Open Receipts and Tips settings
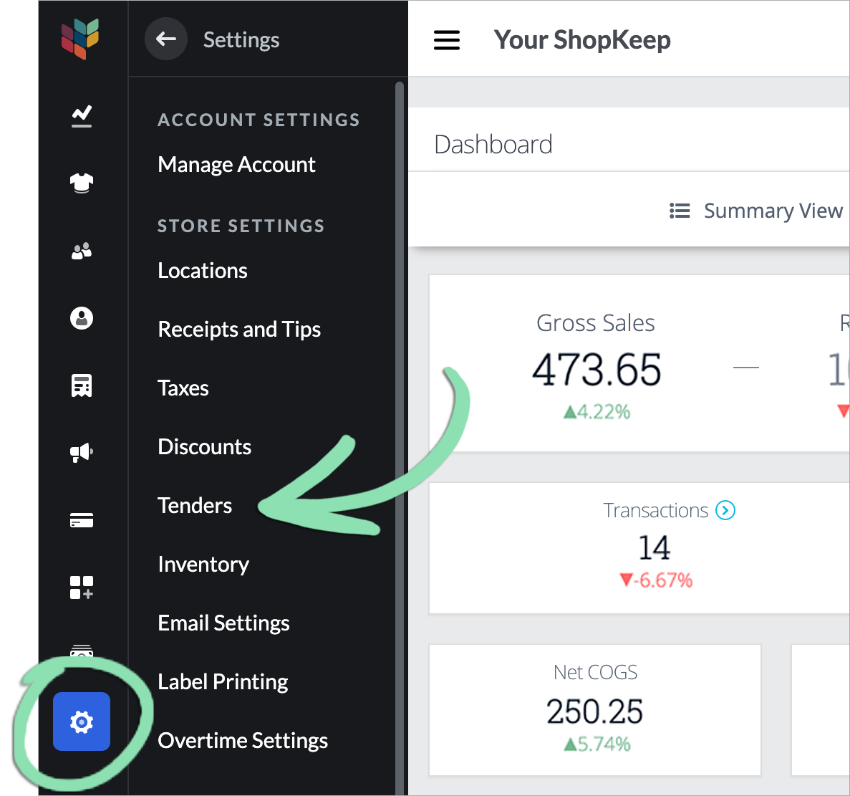850x796 pixels. pos(239,330)
